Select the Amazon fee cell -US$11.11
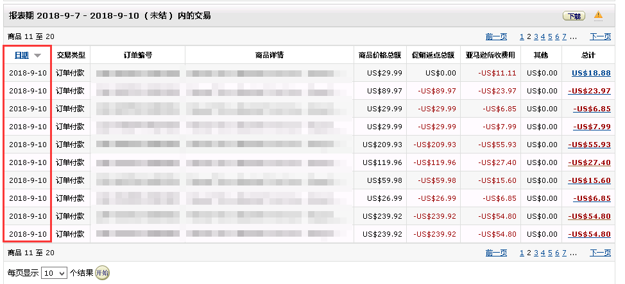 pos(491,73)
